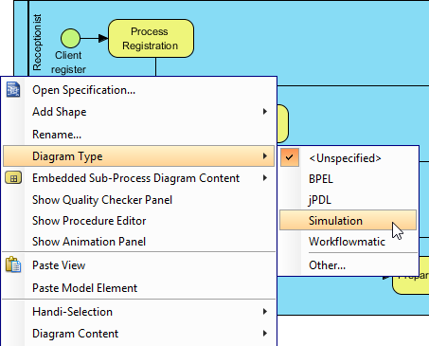The height and width of the screenshot is (346, 429).
Task: Click Show Quality Checker Panel
Action: coord(139,200)
